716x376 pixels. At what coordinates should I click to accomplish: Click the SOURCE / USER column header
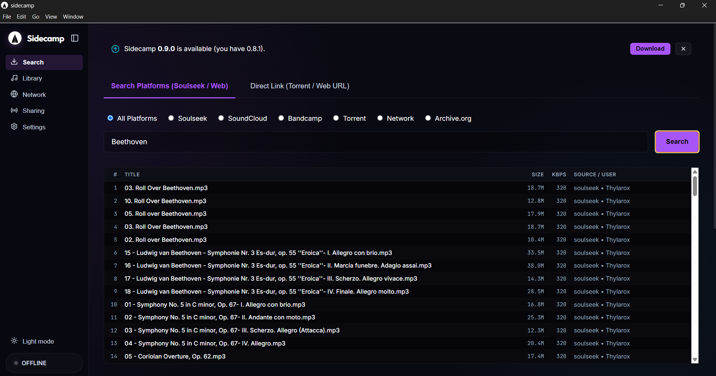pos(595,174)
